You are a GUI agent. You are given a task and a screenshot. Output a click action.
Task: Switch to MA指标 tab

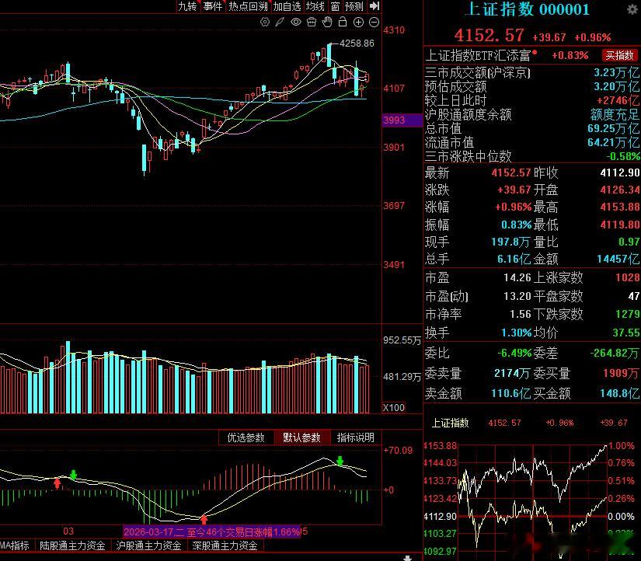click(16, 545)
